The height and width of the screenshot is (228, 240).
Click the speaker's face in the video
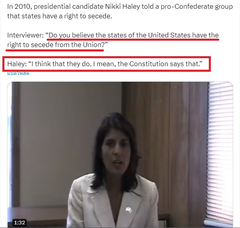116,151
